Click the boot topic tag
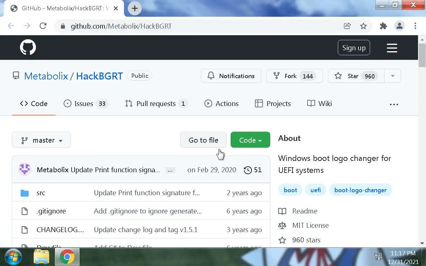Screen dimensions: 426x266 point(290,190)
